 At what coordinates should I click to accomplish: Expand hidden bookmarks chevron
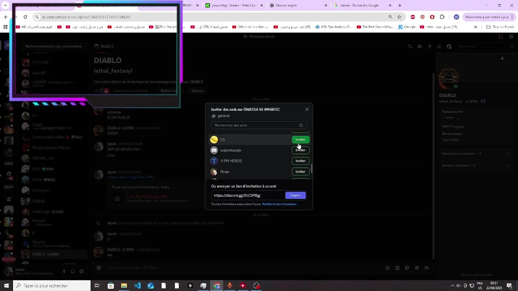click(x=476, y=27)
